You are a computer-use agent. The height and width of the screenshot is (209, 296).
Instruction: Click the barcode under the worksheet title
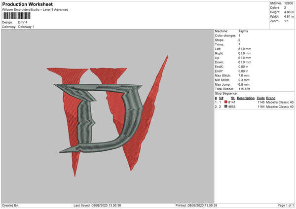coord(17,16)
